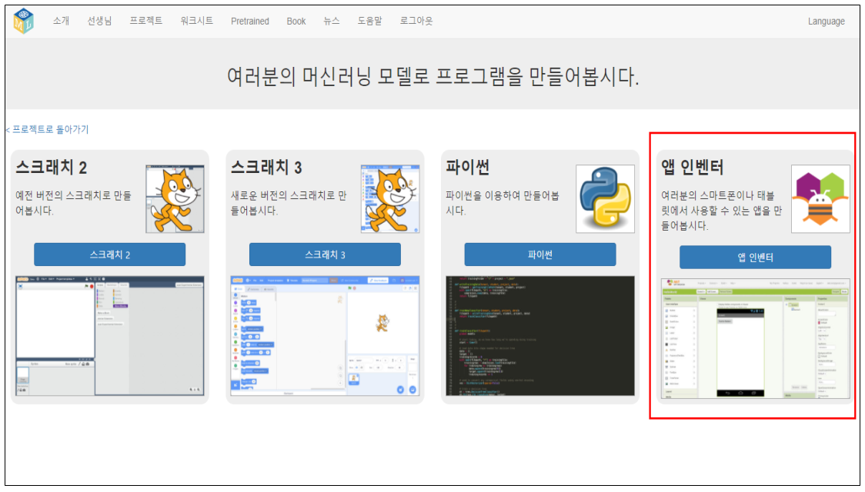Click the blue 스크래치 2 button

pos(110,254)
